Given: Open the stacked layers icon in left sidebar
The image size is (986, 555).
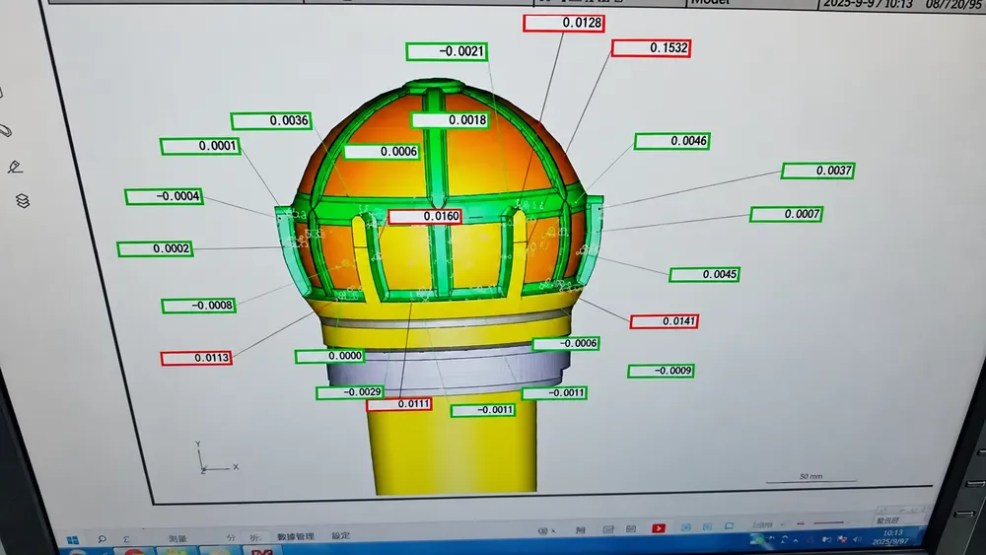Looking at the screenshot, I should (x=23, y=200).
